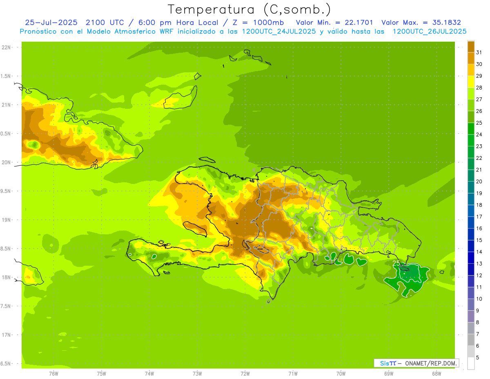Image resolution: width=490 pixels, height=379 pixels.
Task: Click the latitude label "22N"
Action: tap(7, 47)
